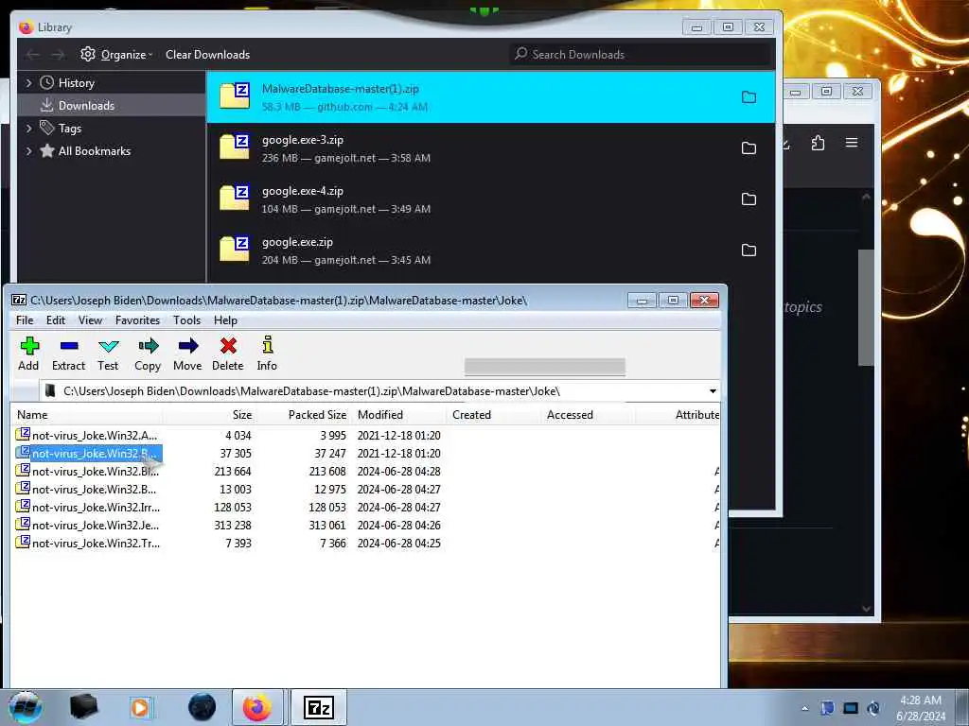Expand the Tags tree item in Library
This screenshot has height=726, width=969.
click(28, 129)
